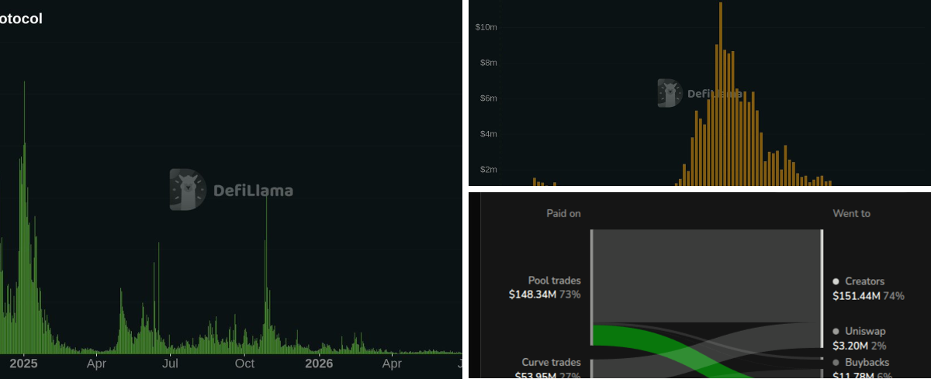Click the $8m y-axis label
This screenshot has width=931, height=379.
489,63
